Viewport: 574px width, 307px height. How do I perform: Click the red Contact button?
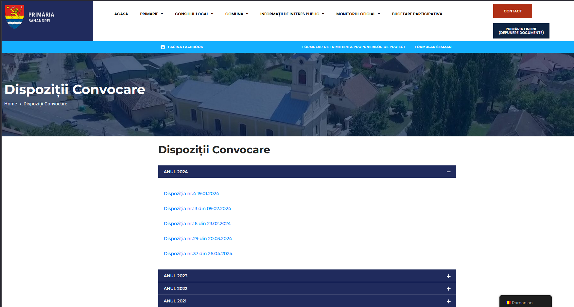click(513, 11)
